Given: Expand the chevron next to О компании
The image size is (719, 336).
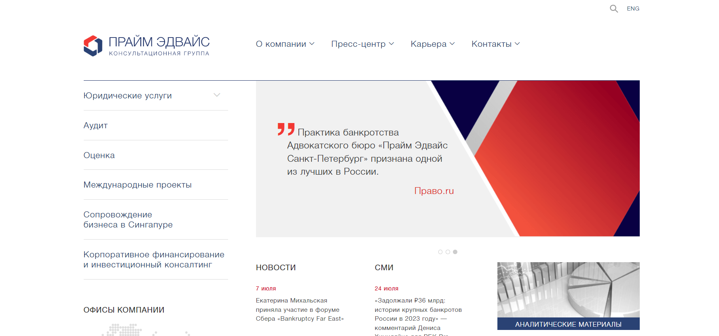Looking at the screenshot, I should [x=312, y=44].
